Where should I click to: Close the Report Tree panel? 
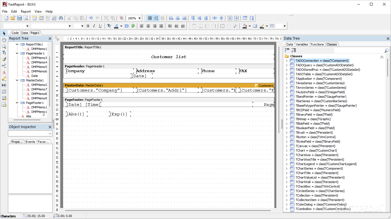[x=50, y=39]
